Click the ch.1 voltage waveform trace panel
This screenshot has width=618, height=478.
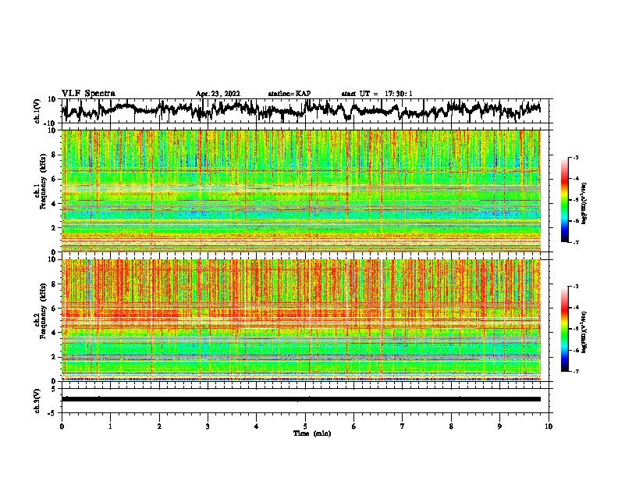[304, 111]
